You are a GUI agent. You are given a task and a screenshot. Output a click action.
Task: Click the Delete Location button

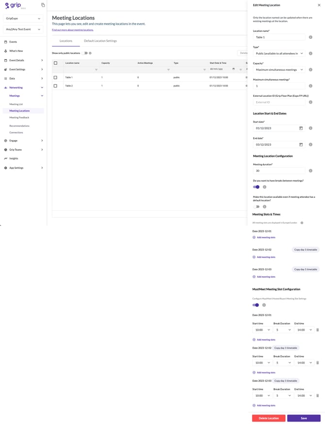[x=268, y=418]
